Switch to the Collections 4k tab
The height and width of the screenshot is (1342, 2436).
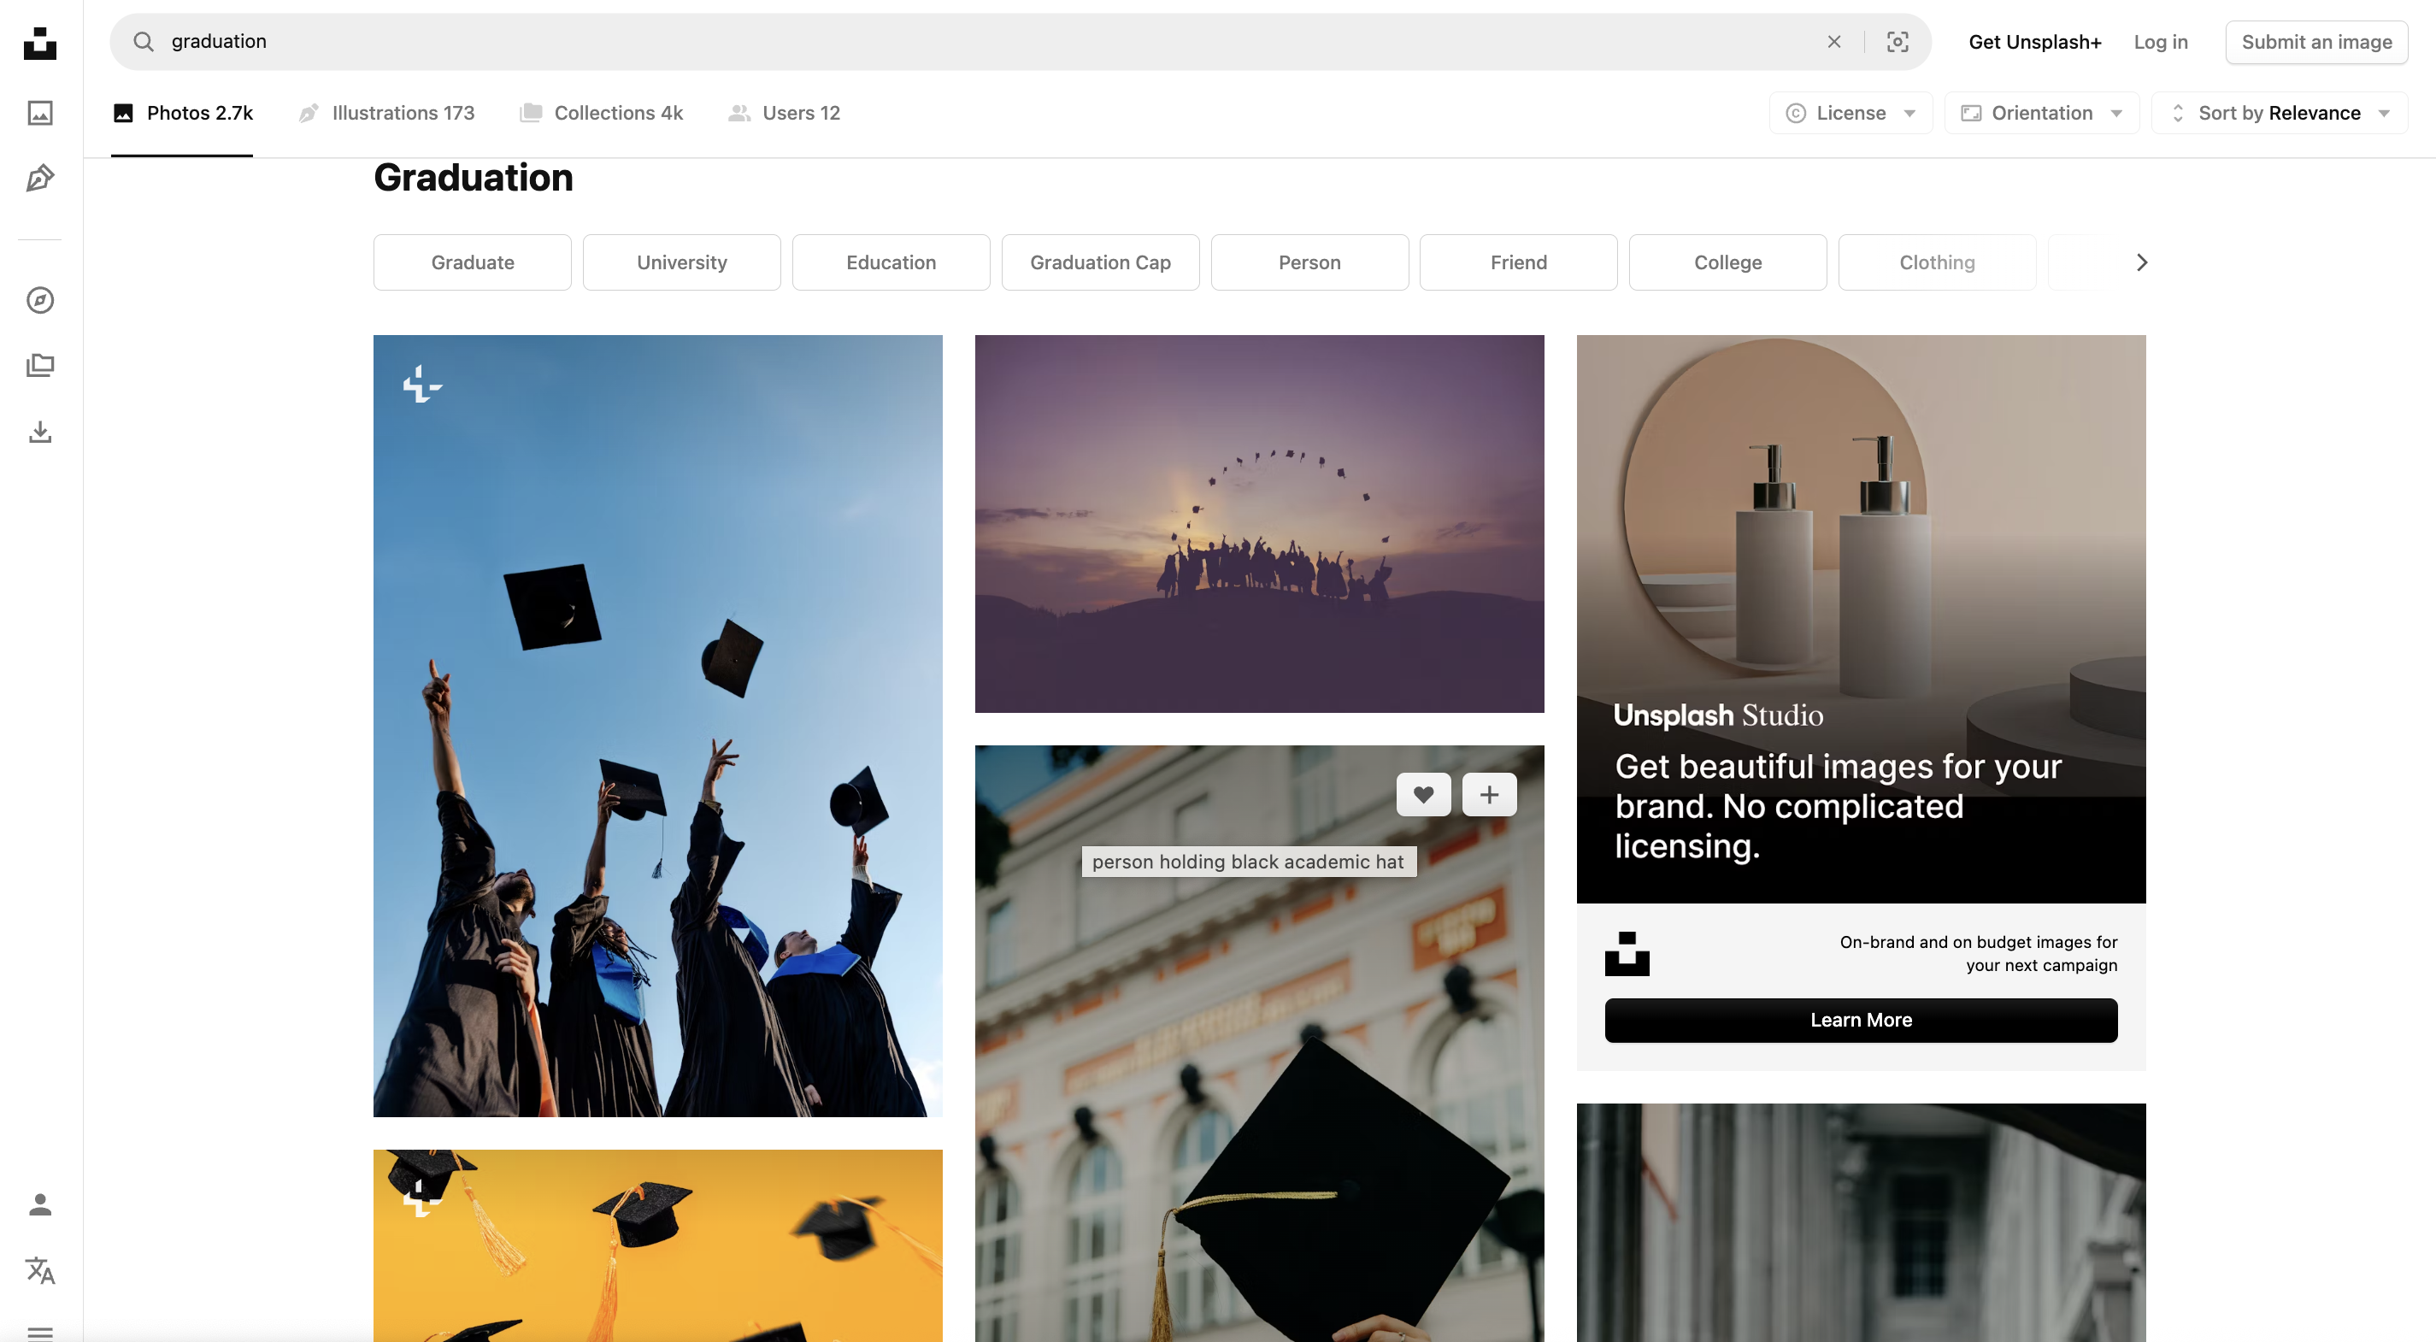[x=602, y=113]
